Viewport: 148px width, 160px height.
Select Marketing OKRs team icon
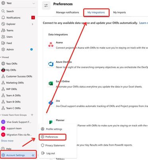click(3, 83)
